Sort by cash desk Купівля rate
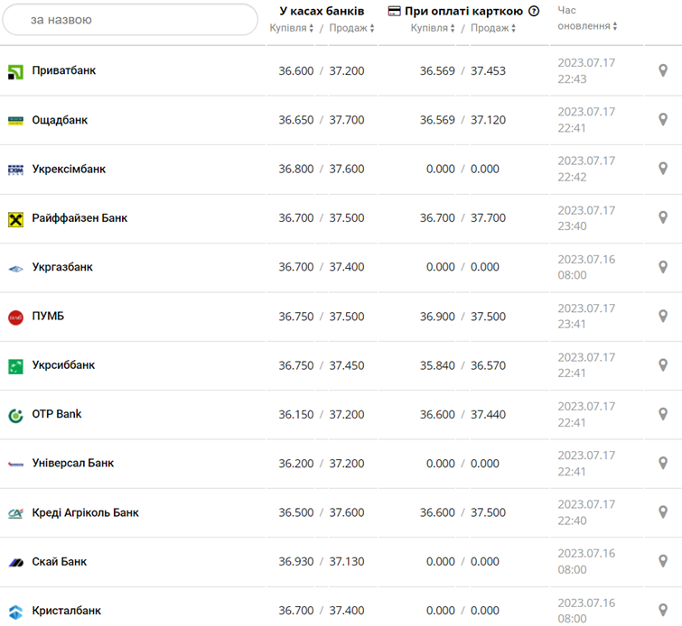The width and height of the screenshot is (682, 626). [x=292, y=28]
